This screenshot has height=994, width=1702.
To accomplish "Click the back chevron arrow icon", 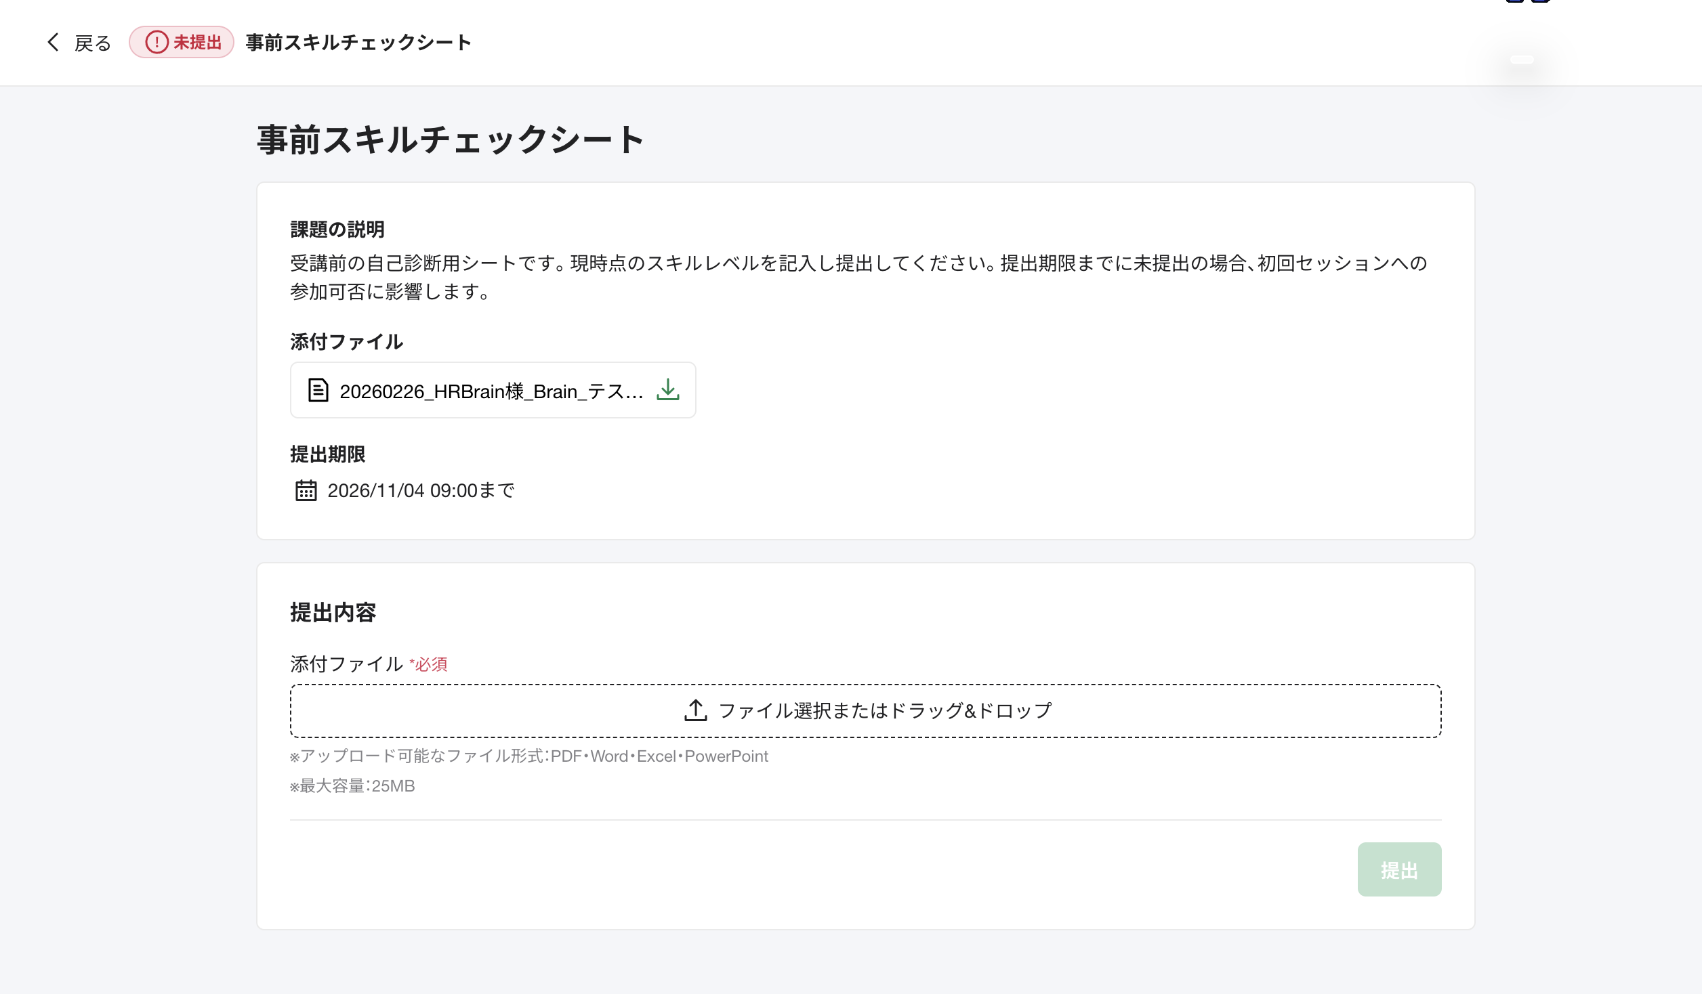I will click(x=53, y=42).
